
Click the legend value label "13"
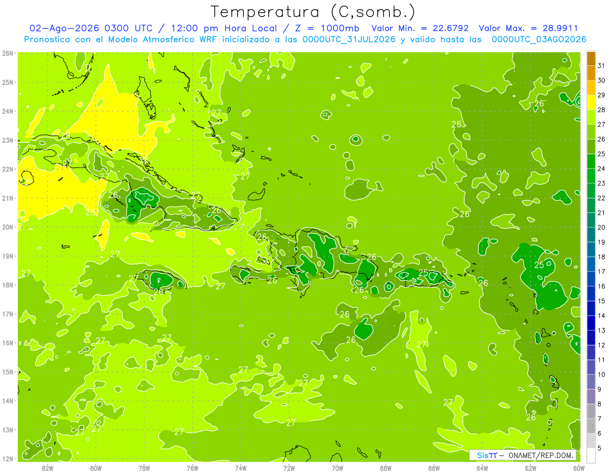tap(601, 330)
